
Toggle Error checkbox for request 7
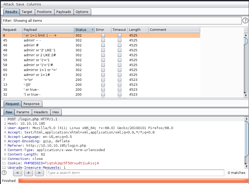click(x=103, y=80)
